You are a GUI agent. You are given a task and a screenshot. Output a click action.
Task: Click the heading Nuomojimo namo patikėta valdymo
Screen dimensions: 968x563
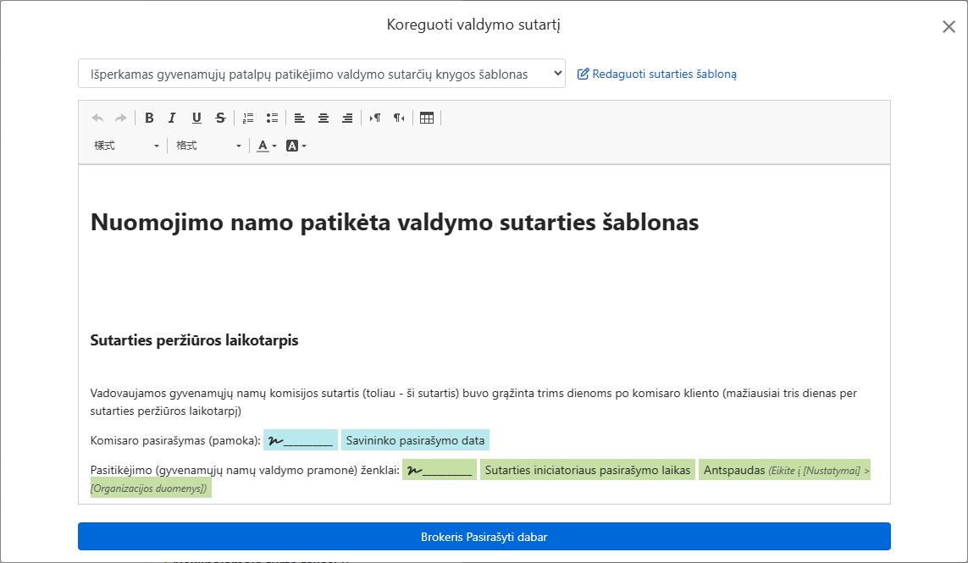[x=395, y=222]
